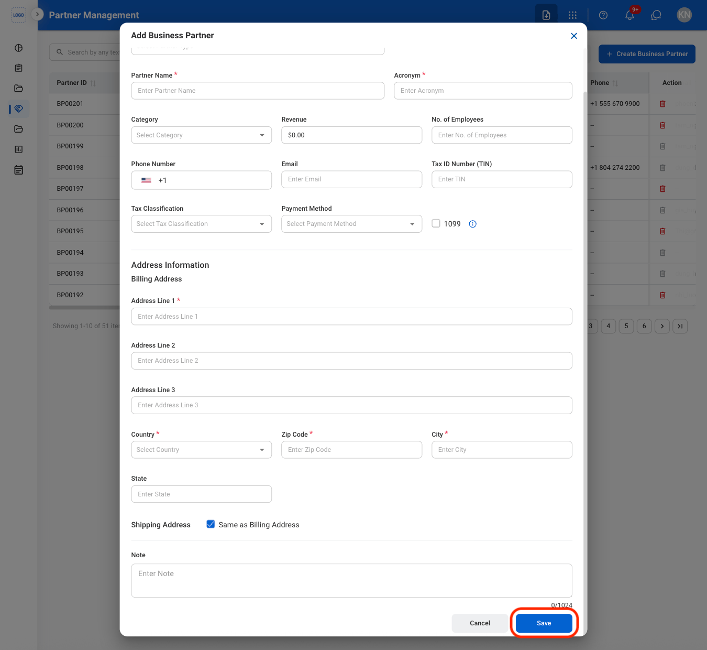707x650 pixels.
Task: Open the first folder sidebar icon
Action: click(19, 88)
